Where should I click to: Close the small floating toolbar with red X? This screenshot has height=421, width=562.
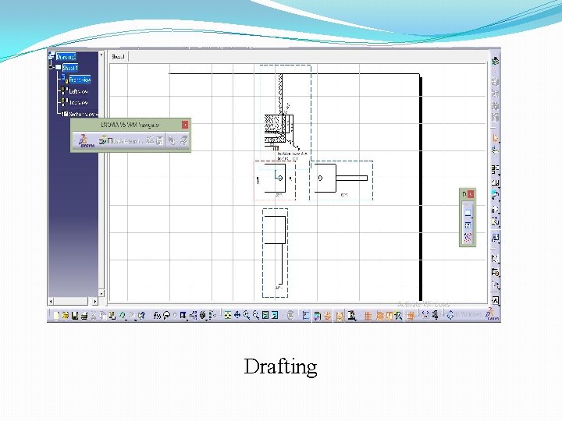tap(471, 194)
